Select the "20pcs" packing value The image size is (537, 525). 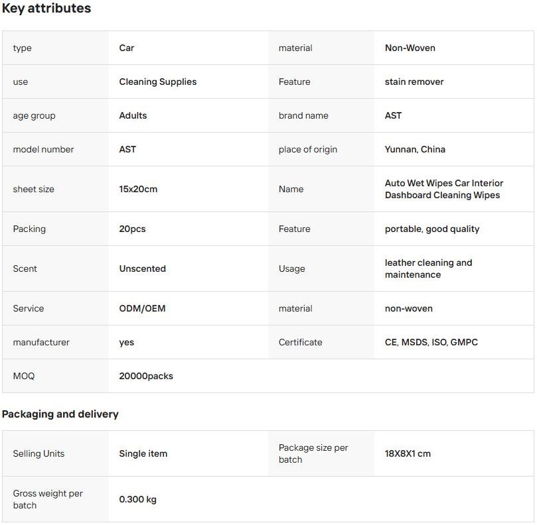click(x=132, y=229)
